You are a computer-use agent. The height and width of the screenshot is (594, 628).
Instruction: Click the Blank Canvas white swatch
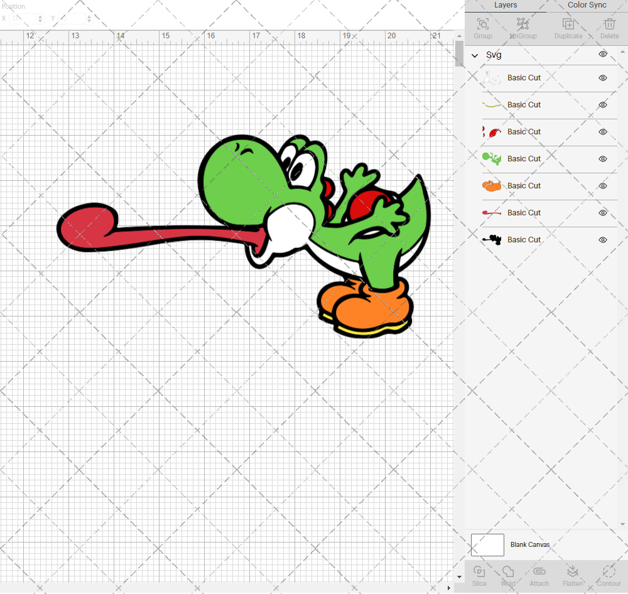pos(487,545)
